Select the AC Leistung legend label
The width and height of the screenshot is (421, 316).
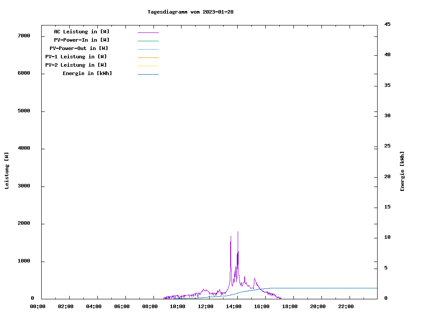point(82,32)
